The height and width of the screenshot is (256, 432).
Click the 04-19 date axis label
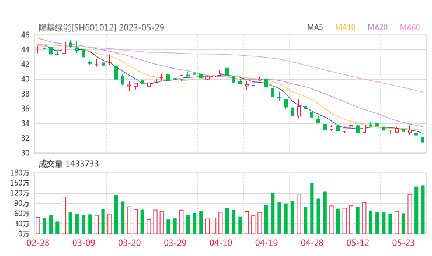pos(266,243)
